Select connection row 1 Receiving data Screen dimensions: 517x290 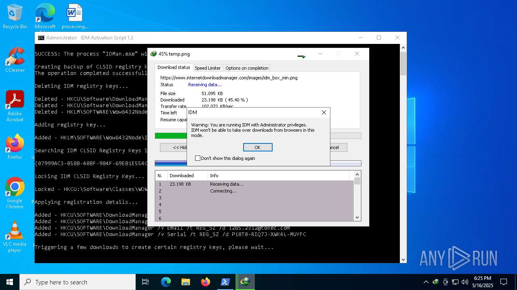(x=254, y=184)
